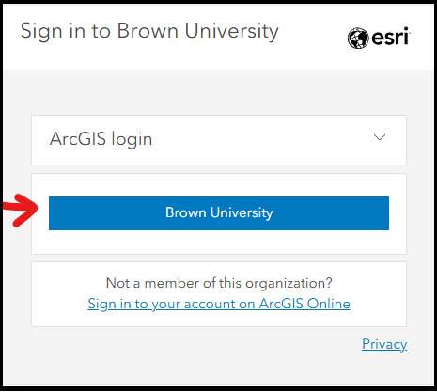Click the Not a member panel box
The width and height of the screenshot is (437, 392).
click(219, 294)
